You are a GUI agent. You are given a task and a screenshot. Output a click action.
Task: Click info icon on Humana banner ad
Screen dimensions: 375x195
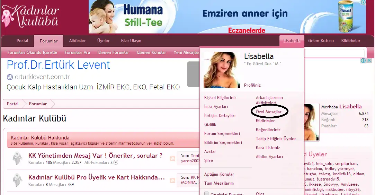point(363,2)
